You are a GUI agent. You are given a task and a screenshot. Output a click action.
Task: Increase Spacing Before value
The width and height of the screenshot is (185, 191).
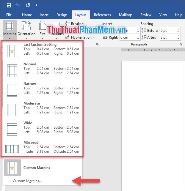(178, 29)
